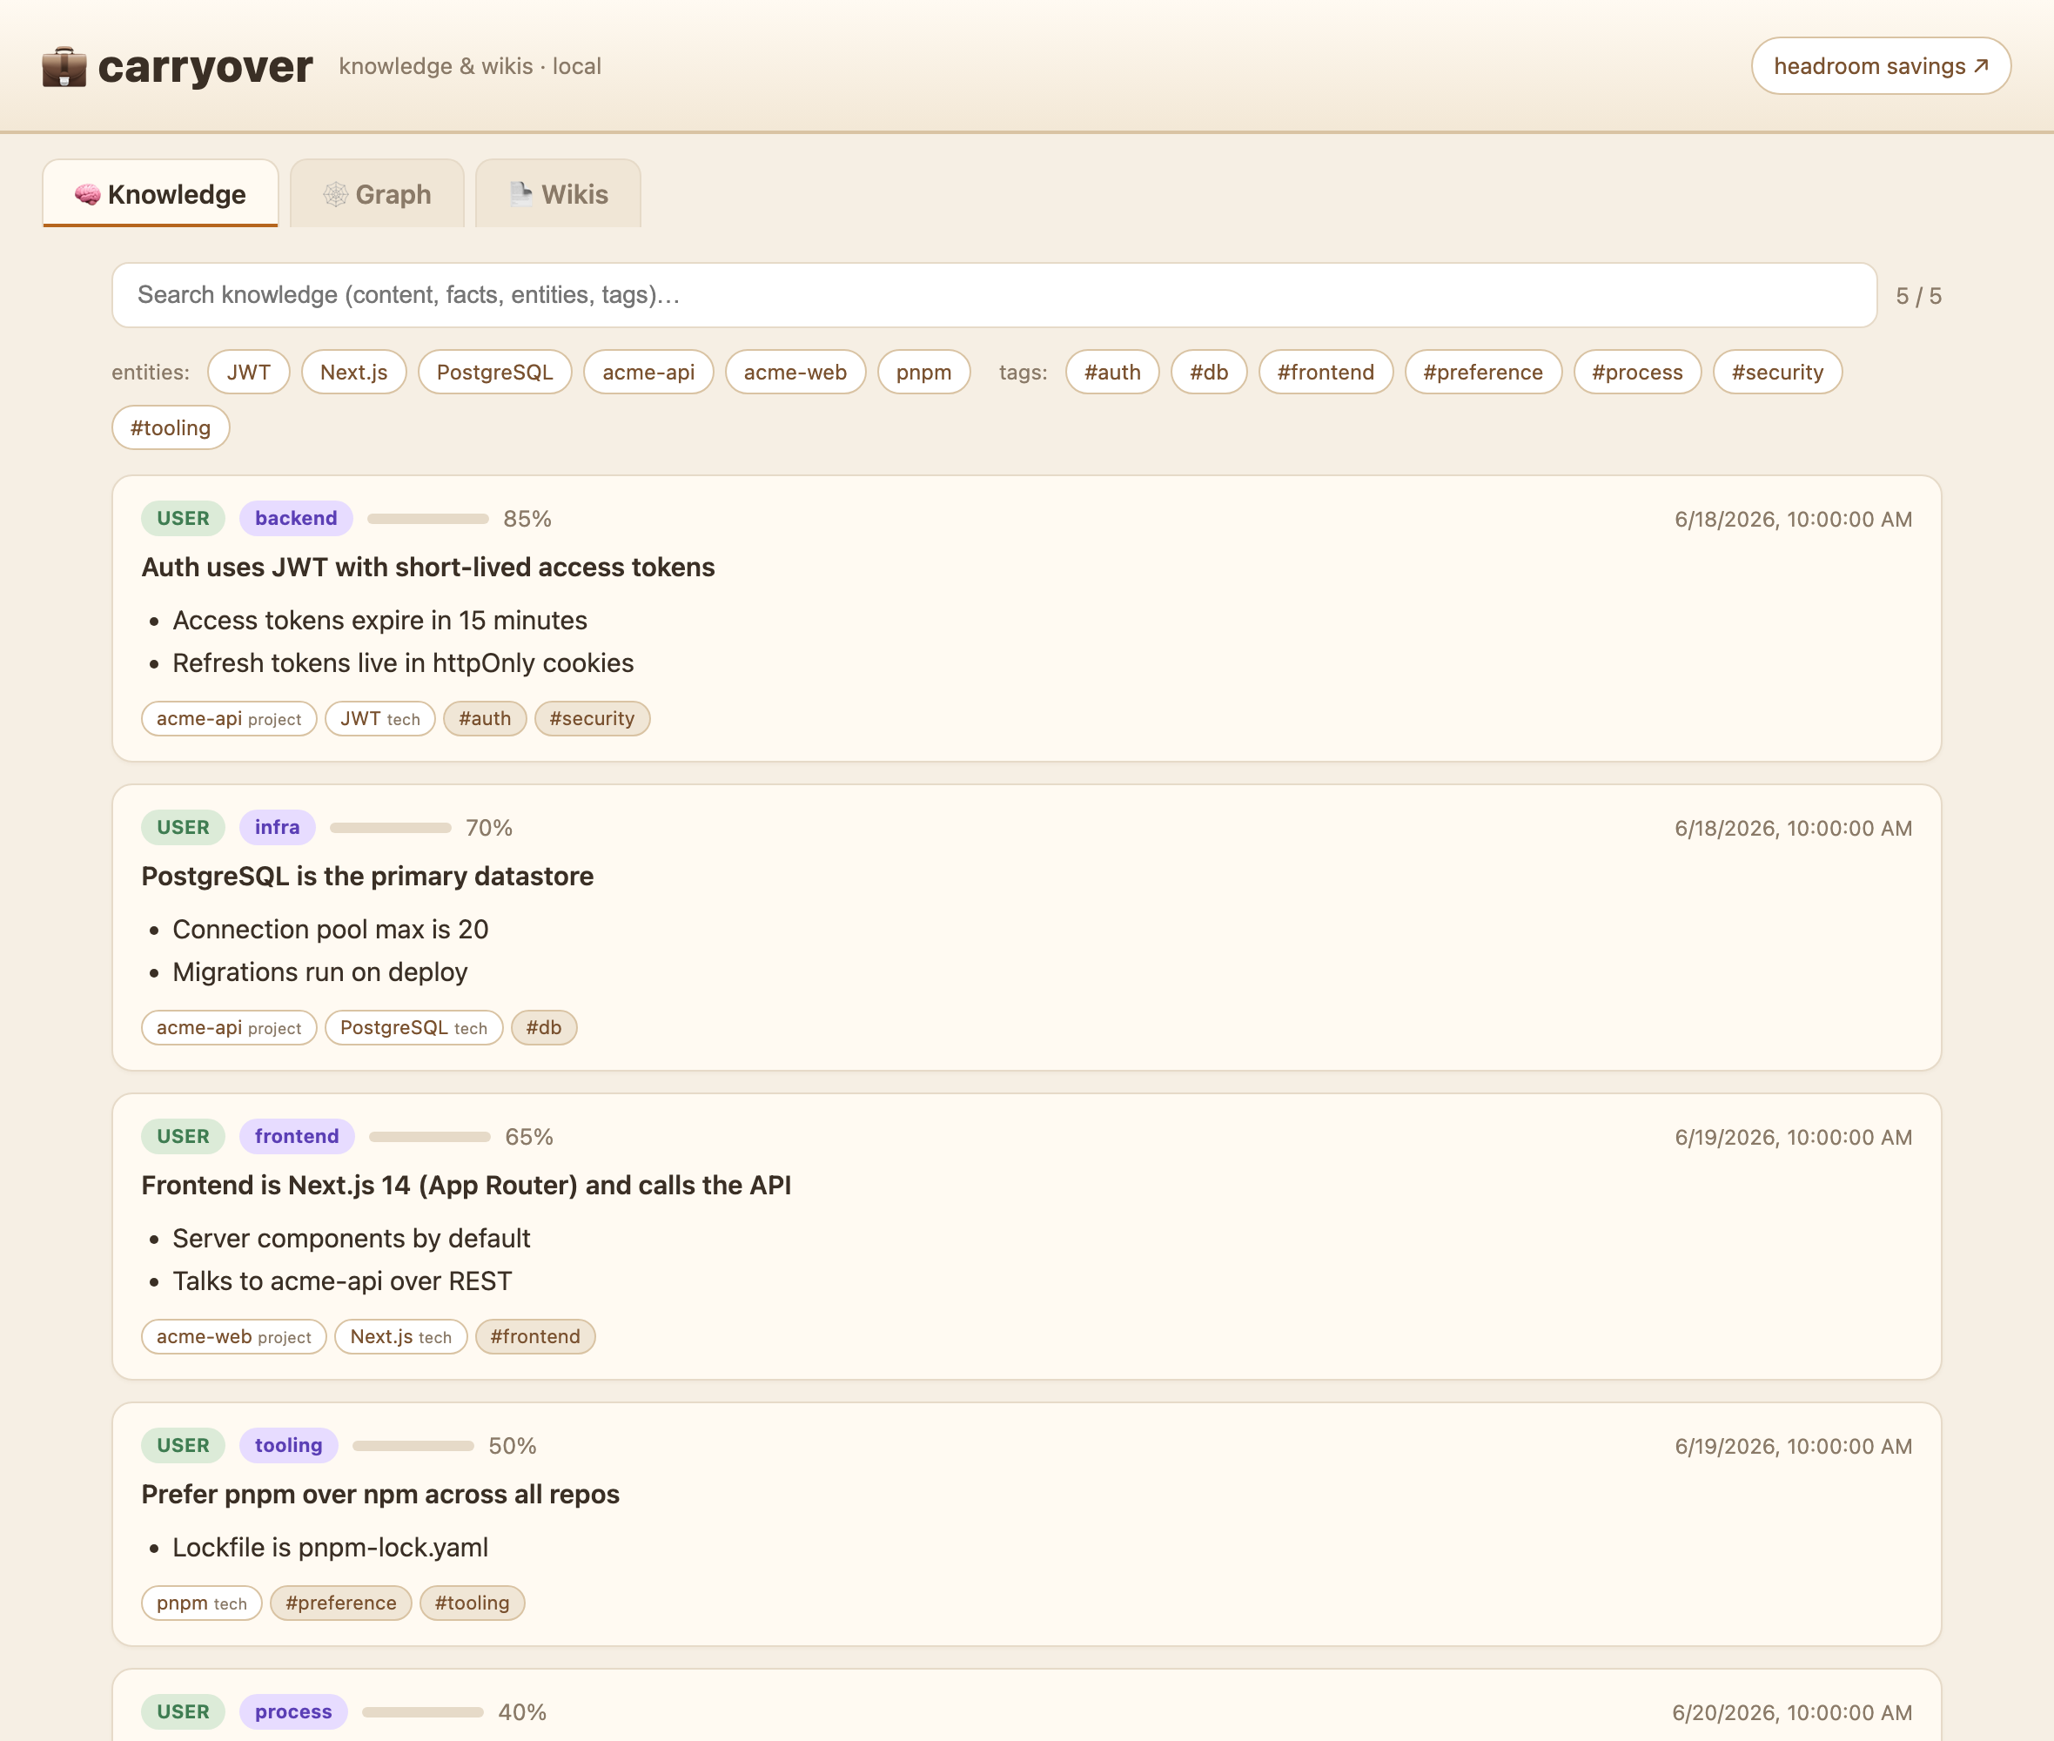Open the headroom savings link
This screenshot has height=1741, width=2054.
click(x=1880, y=66)
